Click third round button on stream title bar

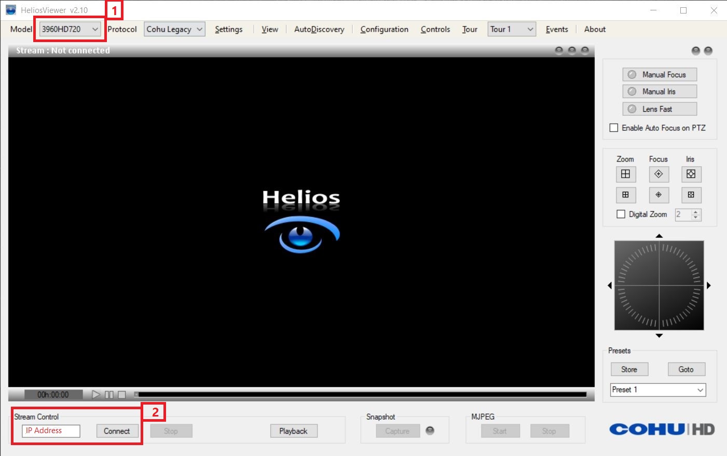(585, 50)
